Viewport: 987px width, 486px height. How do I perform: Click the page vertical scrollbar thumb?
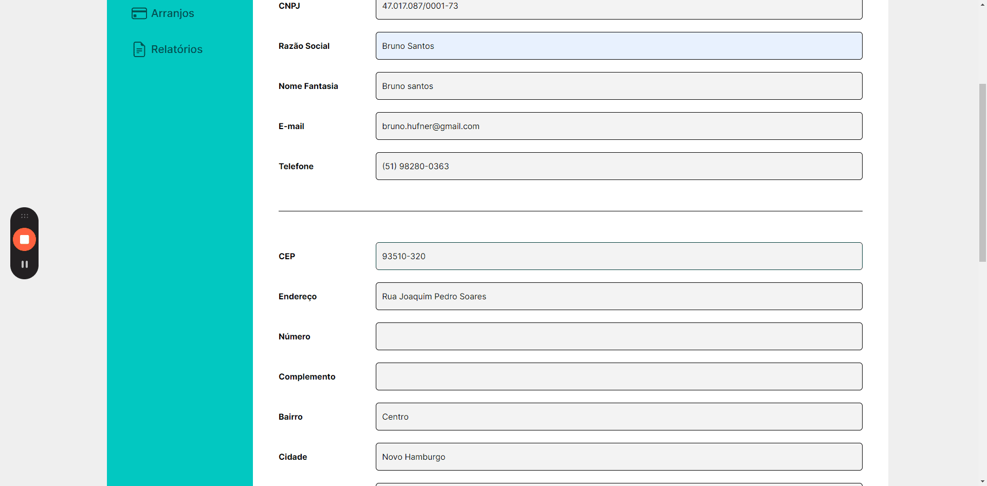coord(982,172)
